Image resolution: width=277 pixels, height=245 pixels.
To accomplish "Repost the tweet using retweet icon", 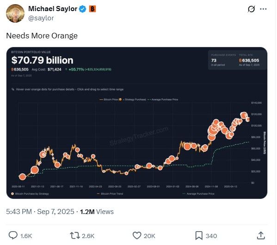I will 75,235.
